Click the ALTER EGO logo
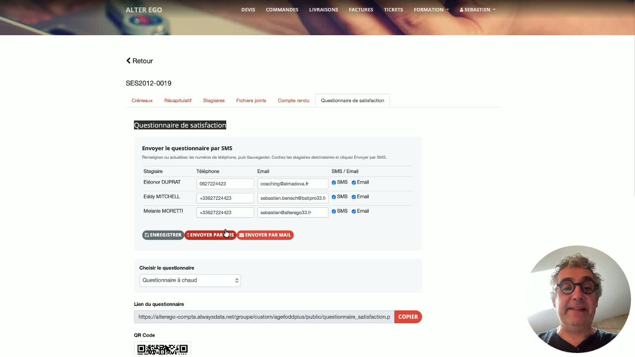Image resolution: width=635 pixels, height=357 pixels. pos(144,9)
